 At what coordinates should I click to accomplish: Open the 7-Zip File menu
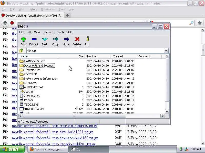[x=21, y=32]
